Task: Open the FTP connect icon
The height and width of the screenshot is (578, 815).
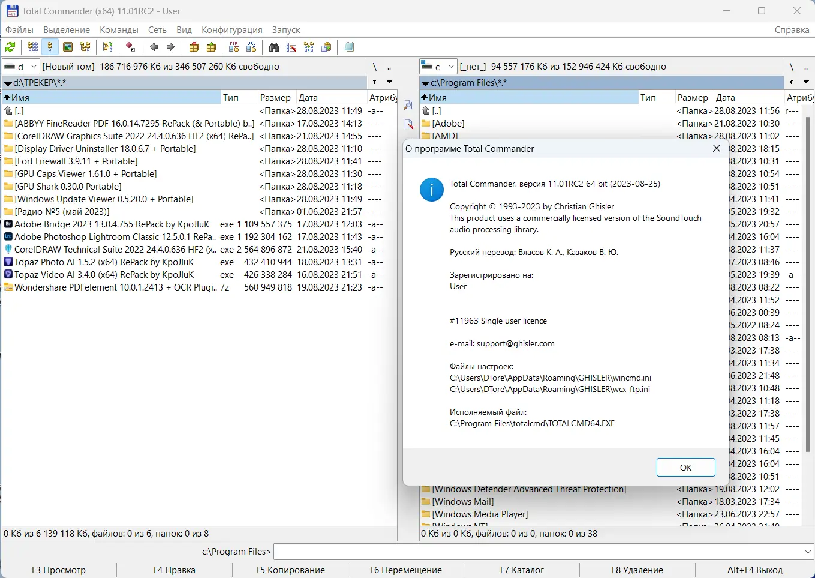Action: 234,47
